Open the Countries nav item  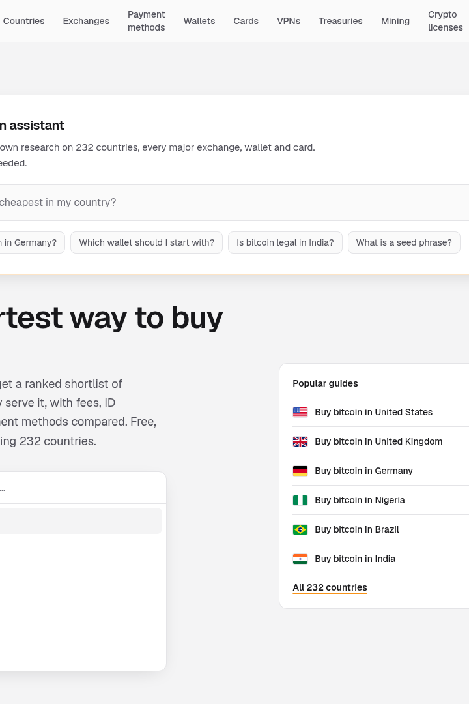click(23, 21)
